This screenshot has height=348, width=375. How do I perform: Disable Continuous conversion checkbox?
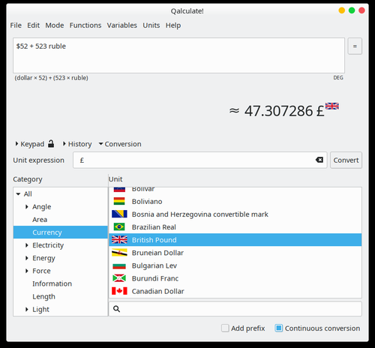(x=279, y=328)
